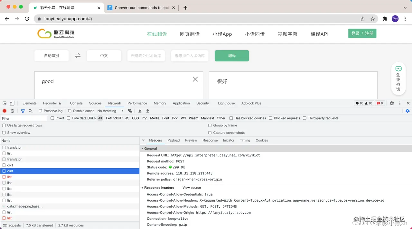
Task: Close request details pane X
Action: (x=144, y=140)
